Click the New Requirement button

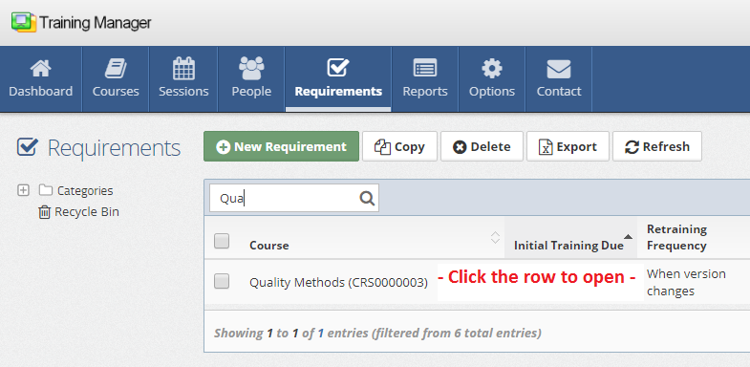pyautogui.click(x=281, y=146)
